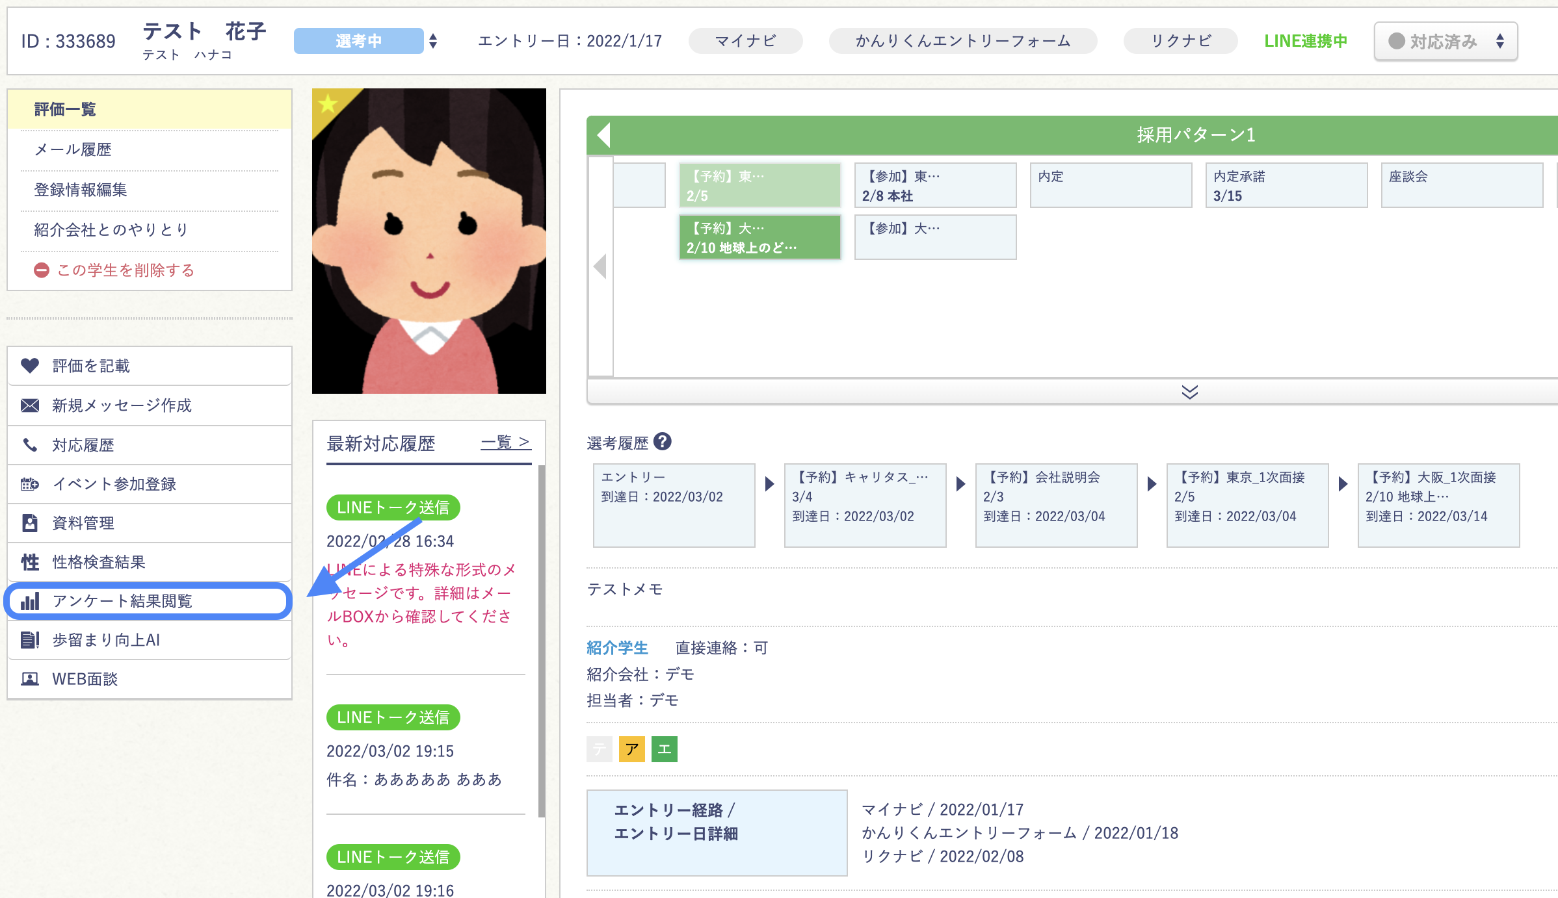This screenshot has height=898, width=1558.
Task: Open アンケート結果閲覧 menu item
Action: 149,601
